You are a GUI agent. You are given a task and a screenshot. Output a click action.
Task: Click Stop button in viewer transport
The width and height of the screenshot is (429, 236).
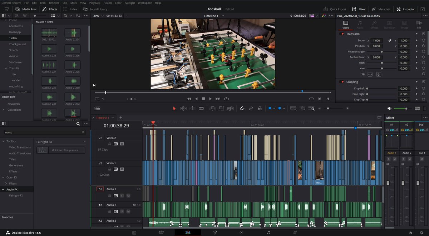pos(203,99)
